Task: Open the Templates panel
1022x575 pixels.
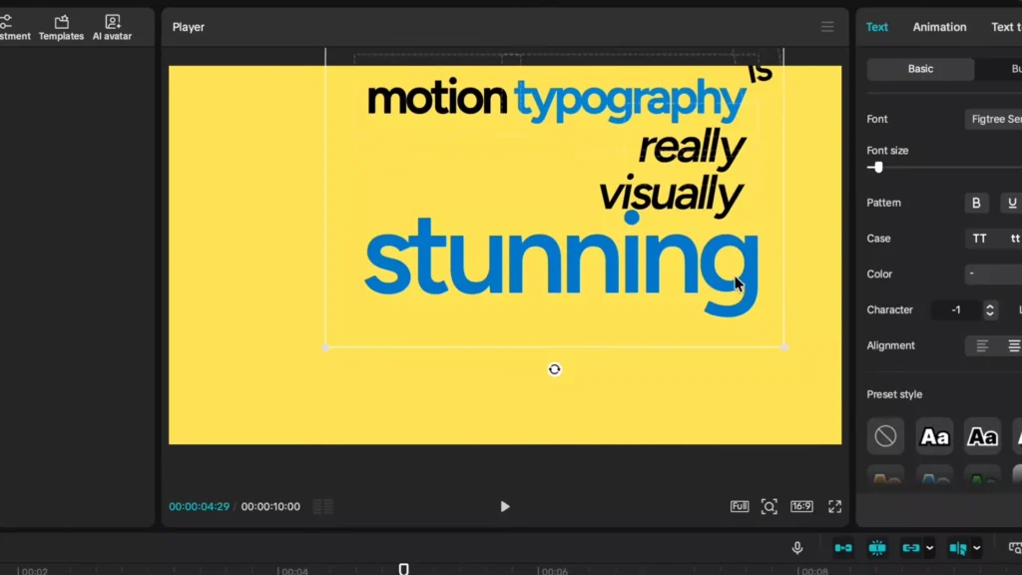Action: click(60, 26)
